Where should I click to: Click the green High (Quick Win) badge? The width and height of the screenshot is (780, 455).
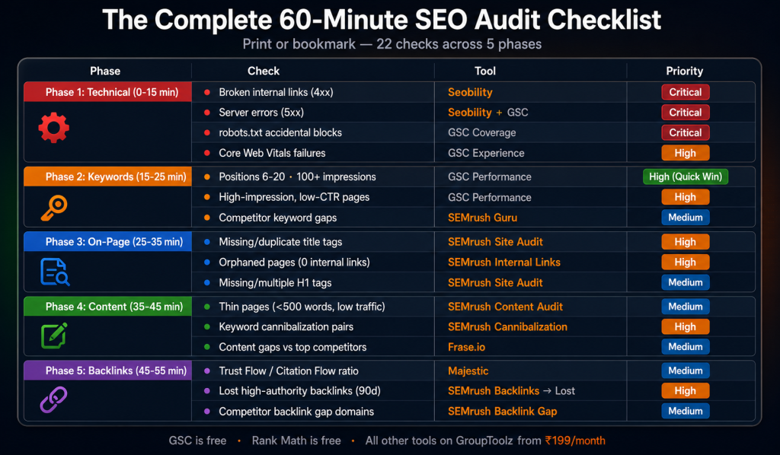tap(686, 177)
